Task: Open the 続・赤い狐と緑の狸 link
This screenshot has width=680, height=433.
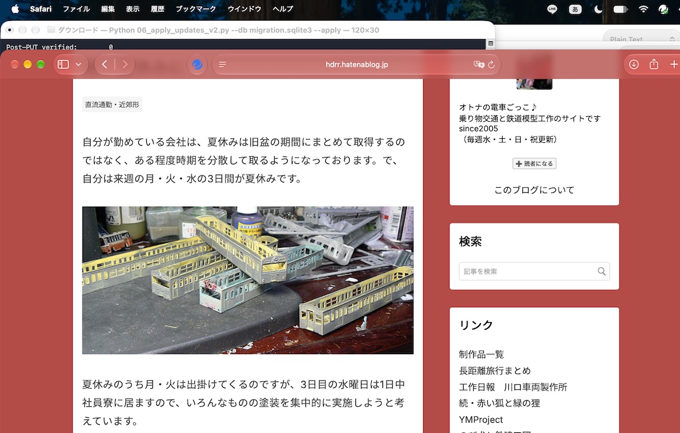Action: click(x=500, y=403)
